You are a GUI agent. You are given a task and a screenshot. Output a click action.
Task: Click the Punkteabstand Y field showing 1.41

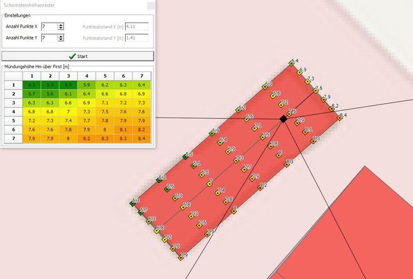137,38
